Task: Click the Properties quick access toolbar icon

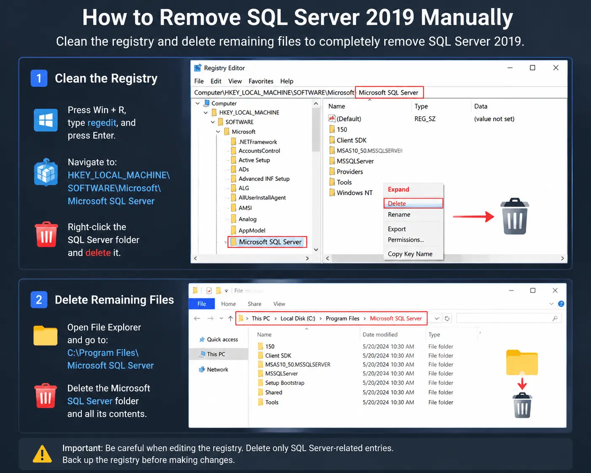Action: point(209,290)
